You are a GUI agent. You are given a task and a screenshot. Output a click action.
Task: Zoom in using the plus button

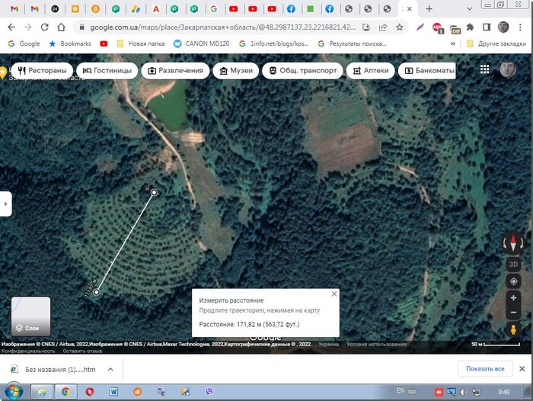click(x=513, y=298)
